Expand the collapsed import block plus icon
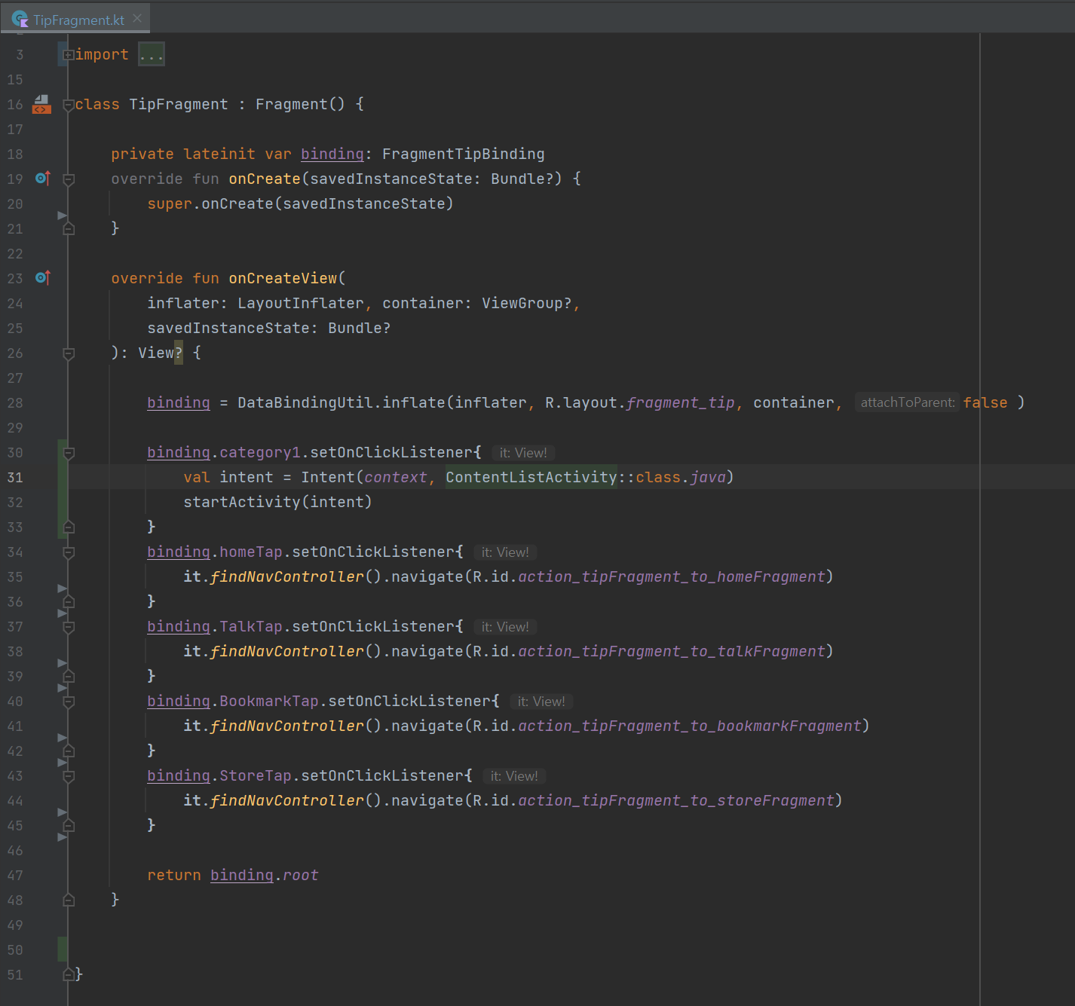This screenshot has height=1006, width=1075. click(x=69, y=55)
